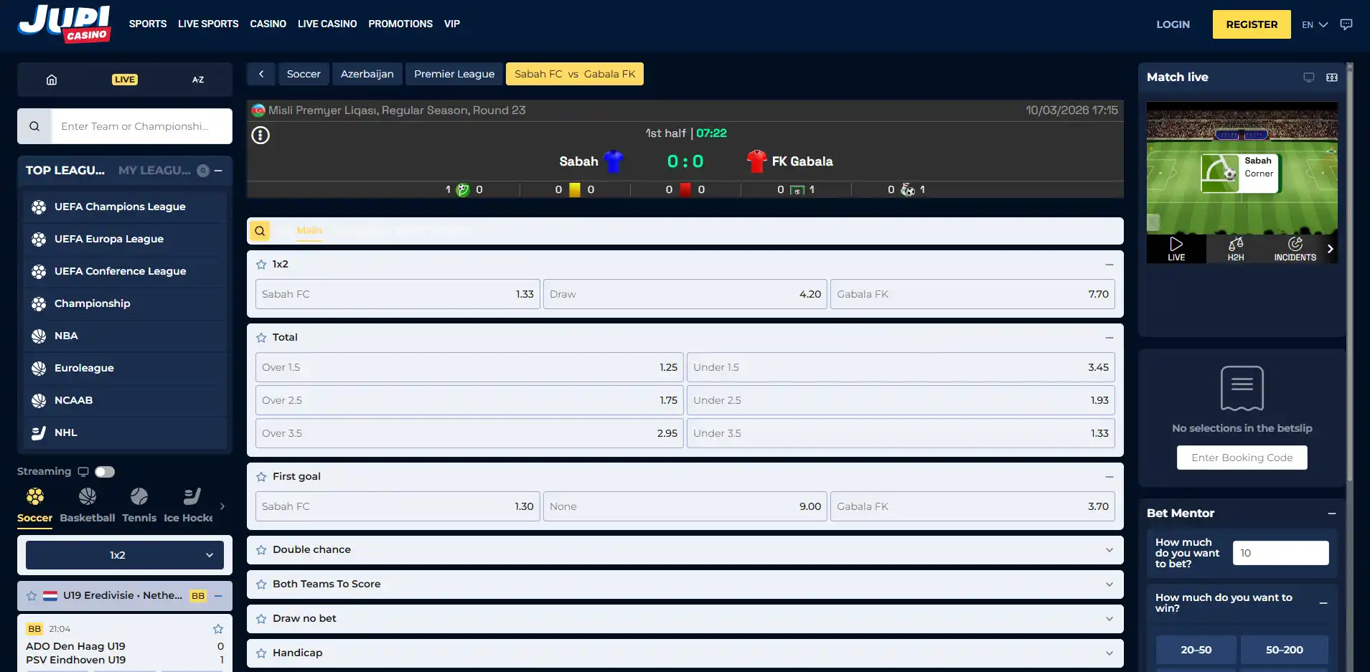Expand the Double chance market
1370x672 pixels.
pos(1109,550)
